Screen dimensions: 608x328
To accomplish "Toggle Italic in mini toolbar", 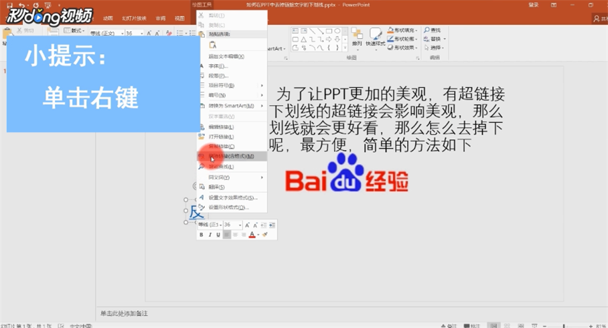I will [210, 234].
